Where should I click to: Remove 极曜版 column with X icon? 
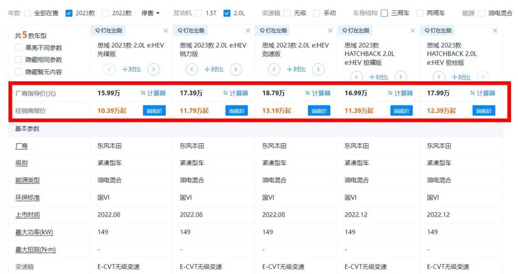click(x=413, y=31)
